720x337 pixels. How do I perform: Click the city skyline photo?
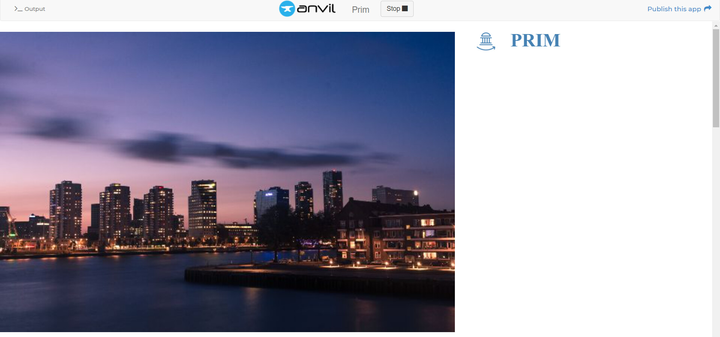(x=227, y=182)
